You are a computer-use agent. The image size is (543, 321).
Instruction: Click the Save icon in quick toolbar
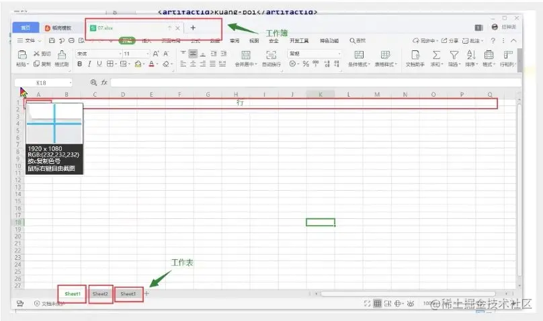(52, 40)
